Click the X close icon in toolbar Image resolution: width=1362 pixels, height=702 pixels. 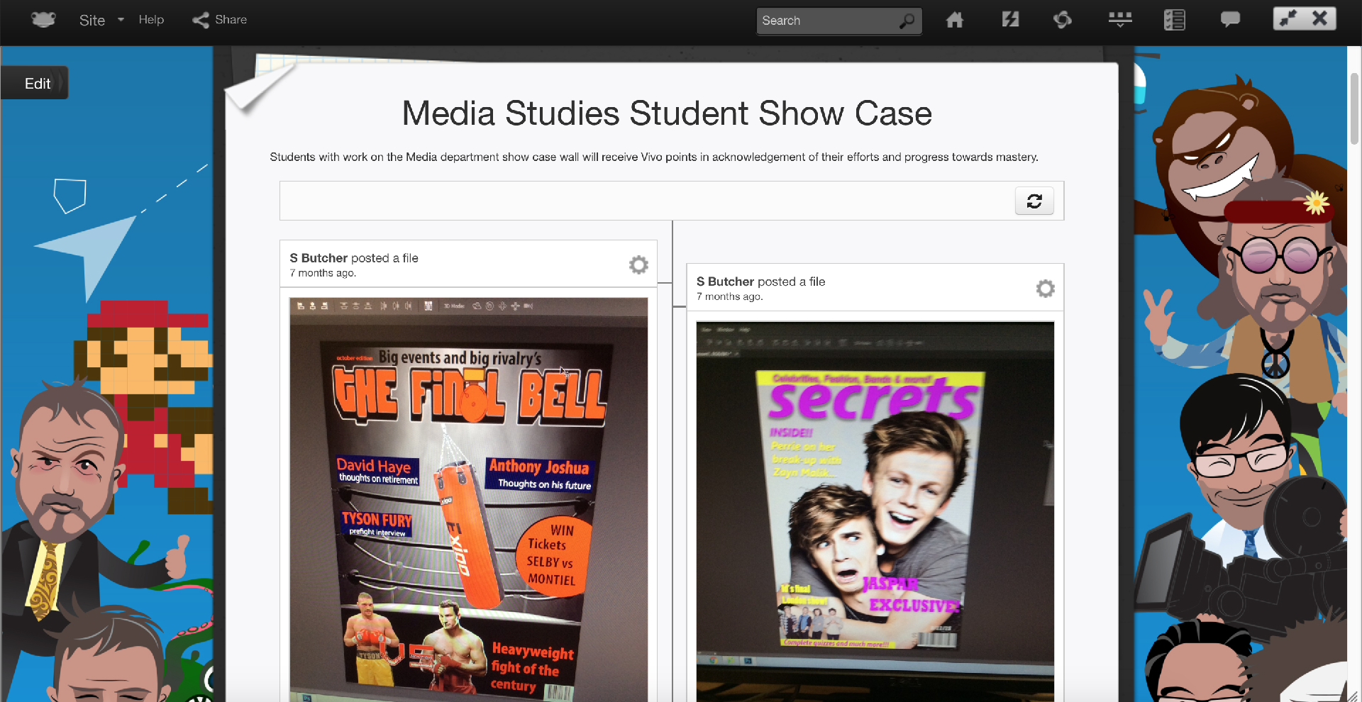point(1320,18)
